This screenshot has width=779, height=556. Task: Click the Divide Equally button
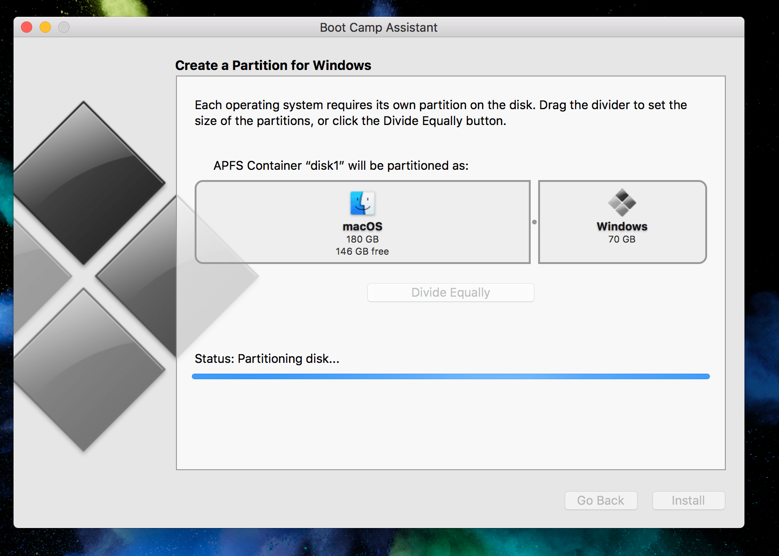coord(450,292)
